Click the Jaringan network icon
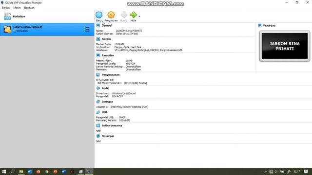 pyautogui.click(x=98, y=102)
